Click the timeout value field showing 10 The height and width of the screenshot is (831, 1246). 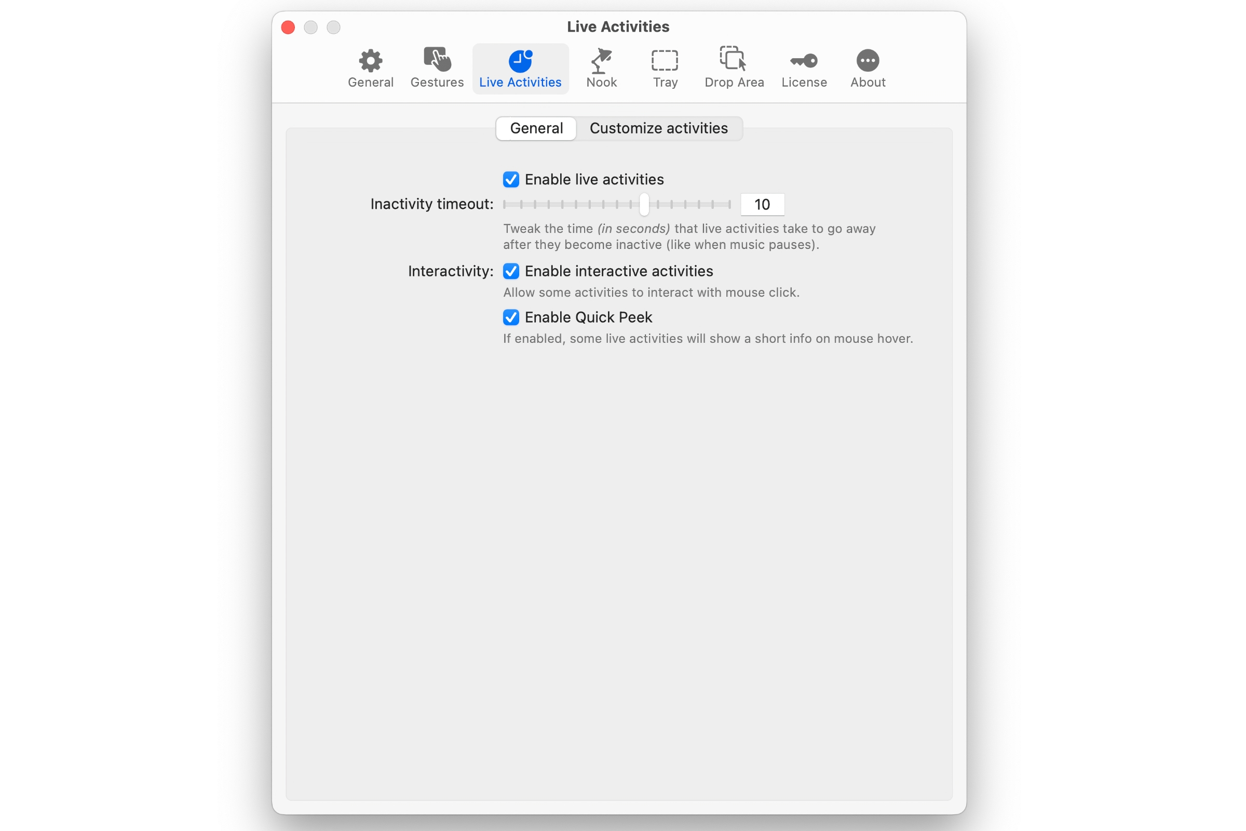762,205
